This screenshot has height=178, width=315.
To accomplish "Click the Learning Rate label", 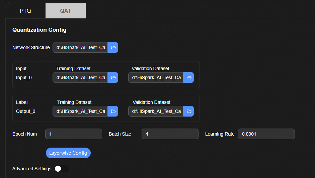I will [x=220, y=134].
